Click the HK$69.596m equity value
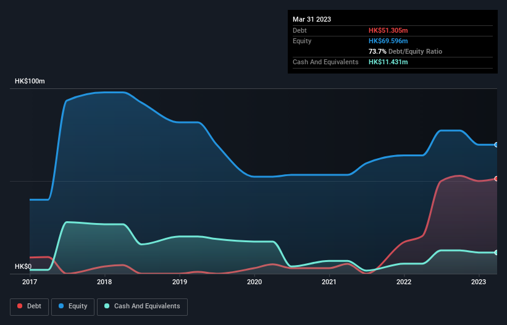507x325 pixels. [x=388, y=41]
